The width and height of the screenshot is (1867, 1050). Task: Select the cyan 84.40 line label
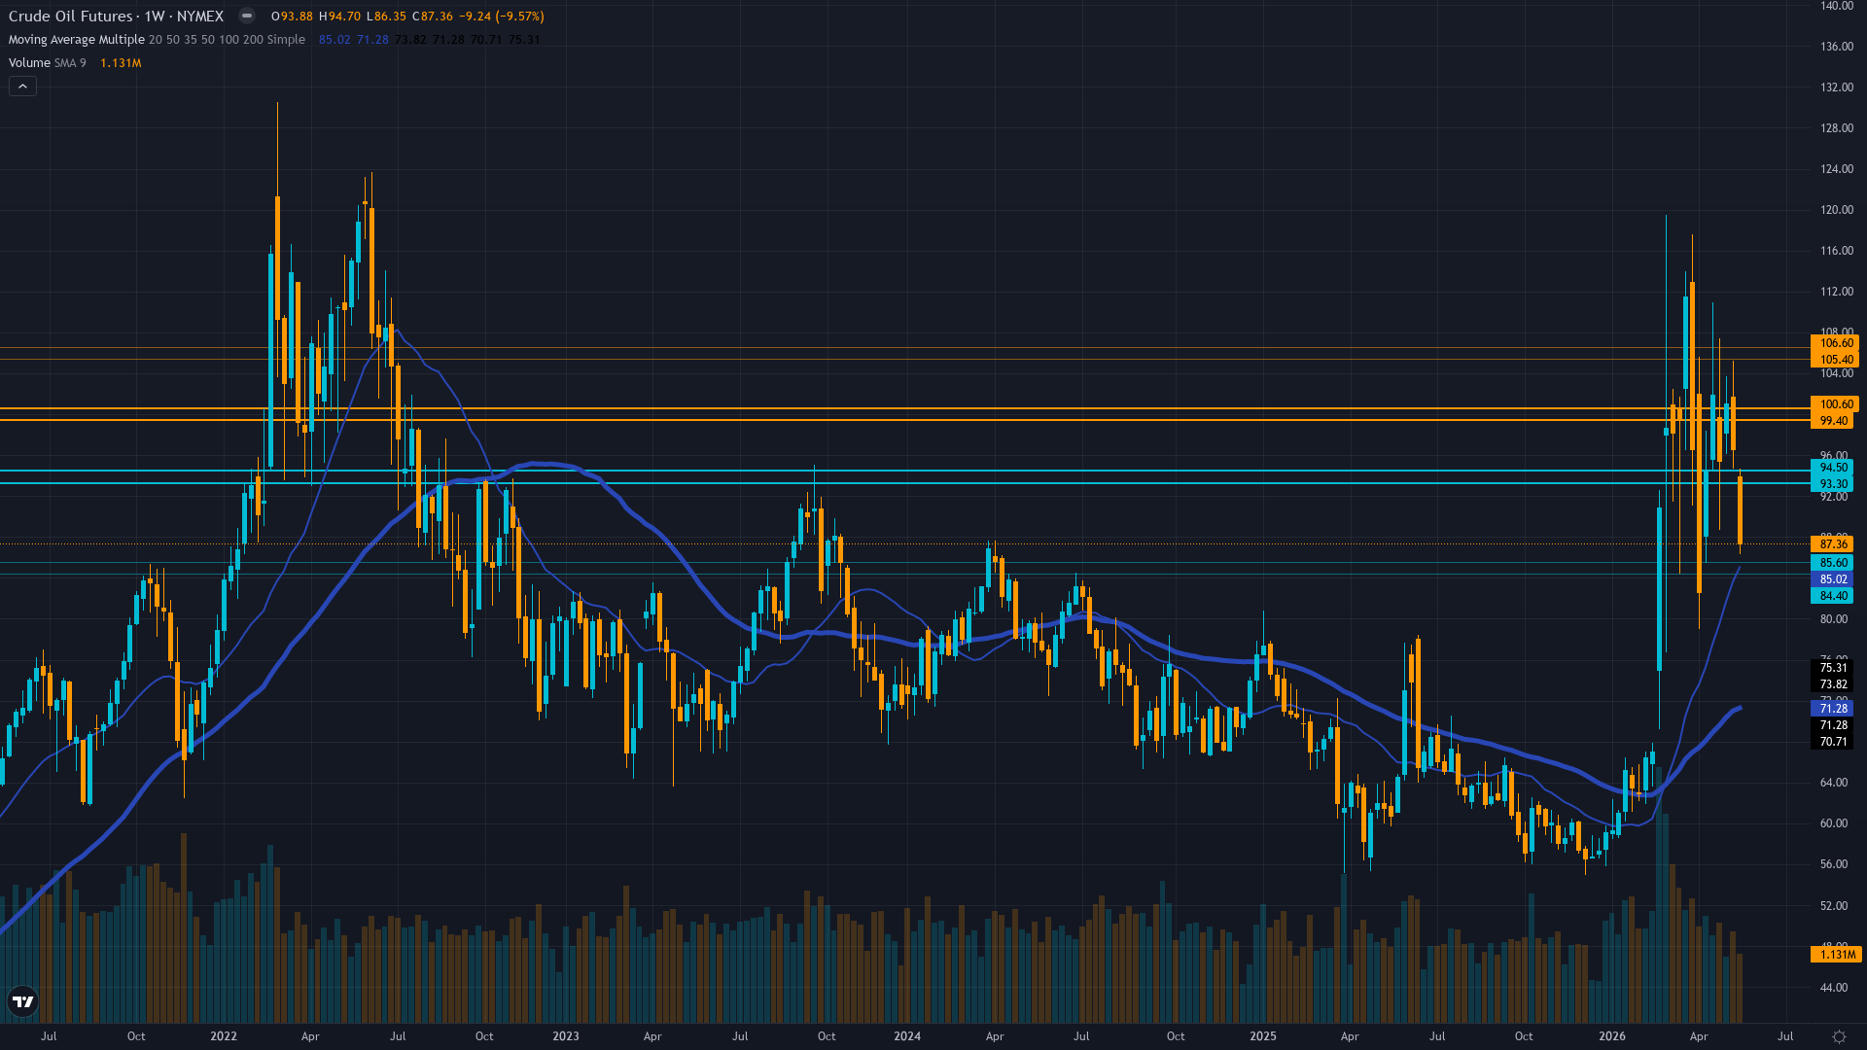(1832, 596)
